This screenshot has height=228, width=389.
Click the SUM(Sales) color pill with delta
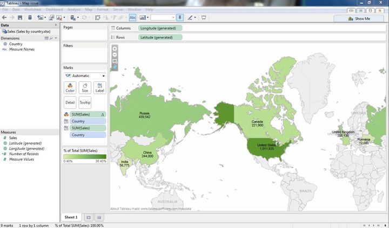(88, 114)
